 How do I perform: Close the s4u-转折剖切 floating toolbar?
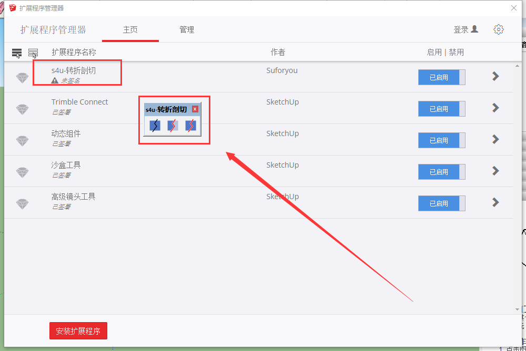[x=196, y=109]
